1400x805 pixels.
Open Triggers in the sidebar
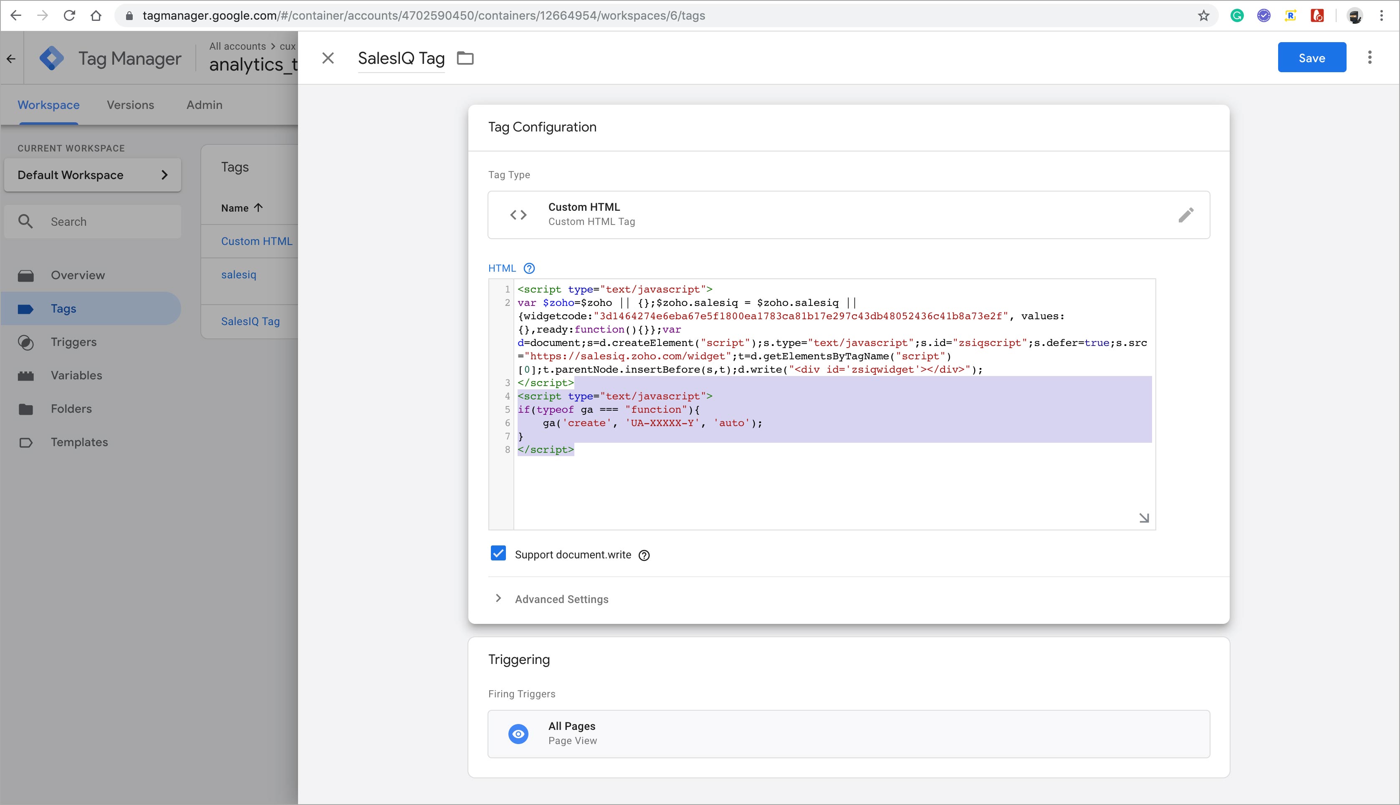(x=91, y=342)
